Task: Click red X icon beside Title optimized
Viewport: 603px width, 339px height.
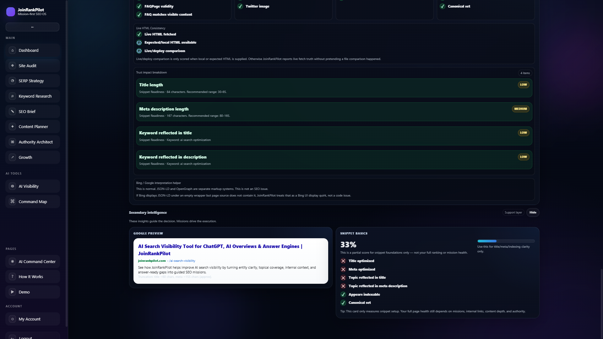Action: [x=343, y=261]
